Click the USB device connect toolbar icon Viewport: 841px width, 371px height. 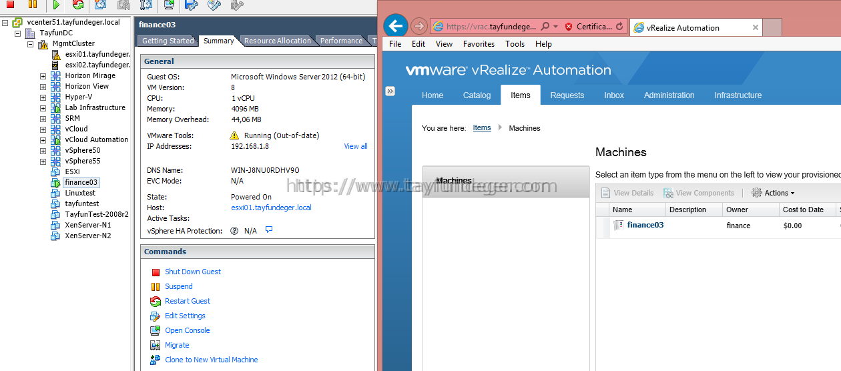pyautogui.click(x=236, y=5)
